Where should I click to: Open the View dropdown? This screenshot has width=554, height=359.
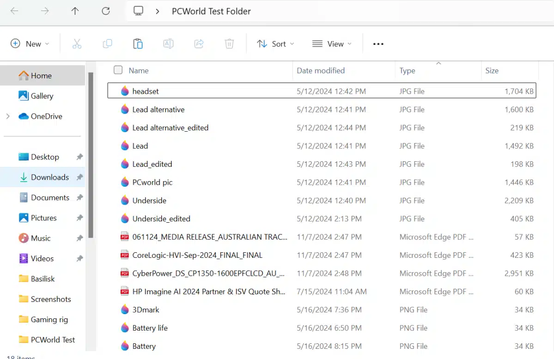332,43
